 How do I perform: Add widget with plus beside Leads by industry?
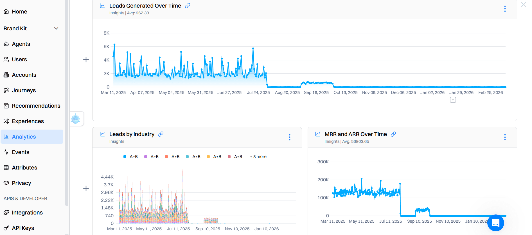point(86,188)
